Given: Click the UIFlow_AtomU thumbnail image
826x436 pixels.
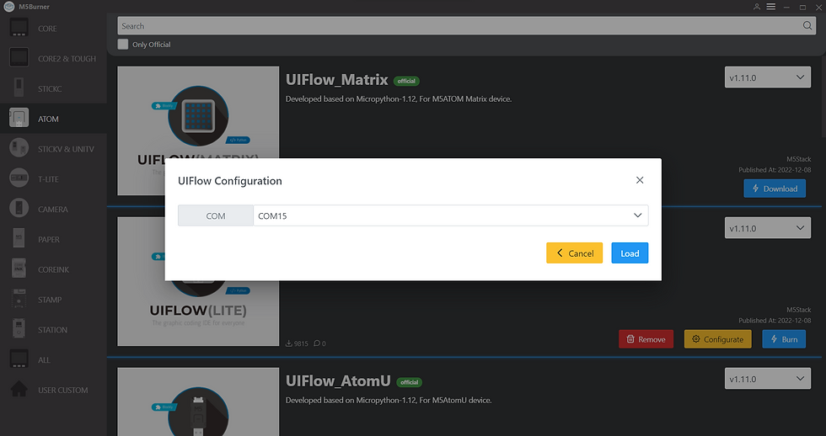Looking at the screenshot, I should pos(198,401).
